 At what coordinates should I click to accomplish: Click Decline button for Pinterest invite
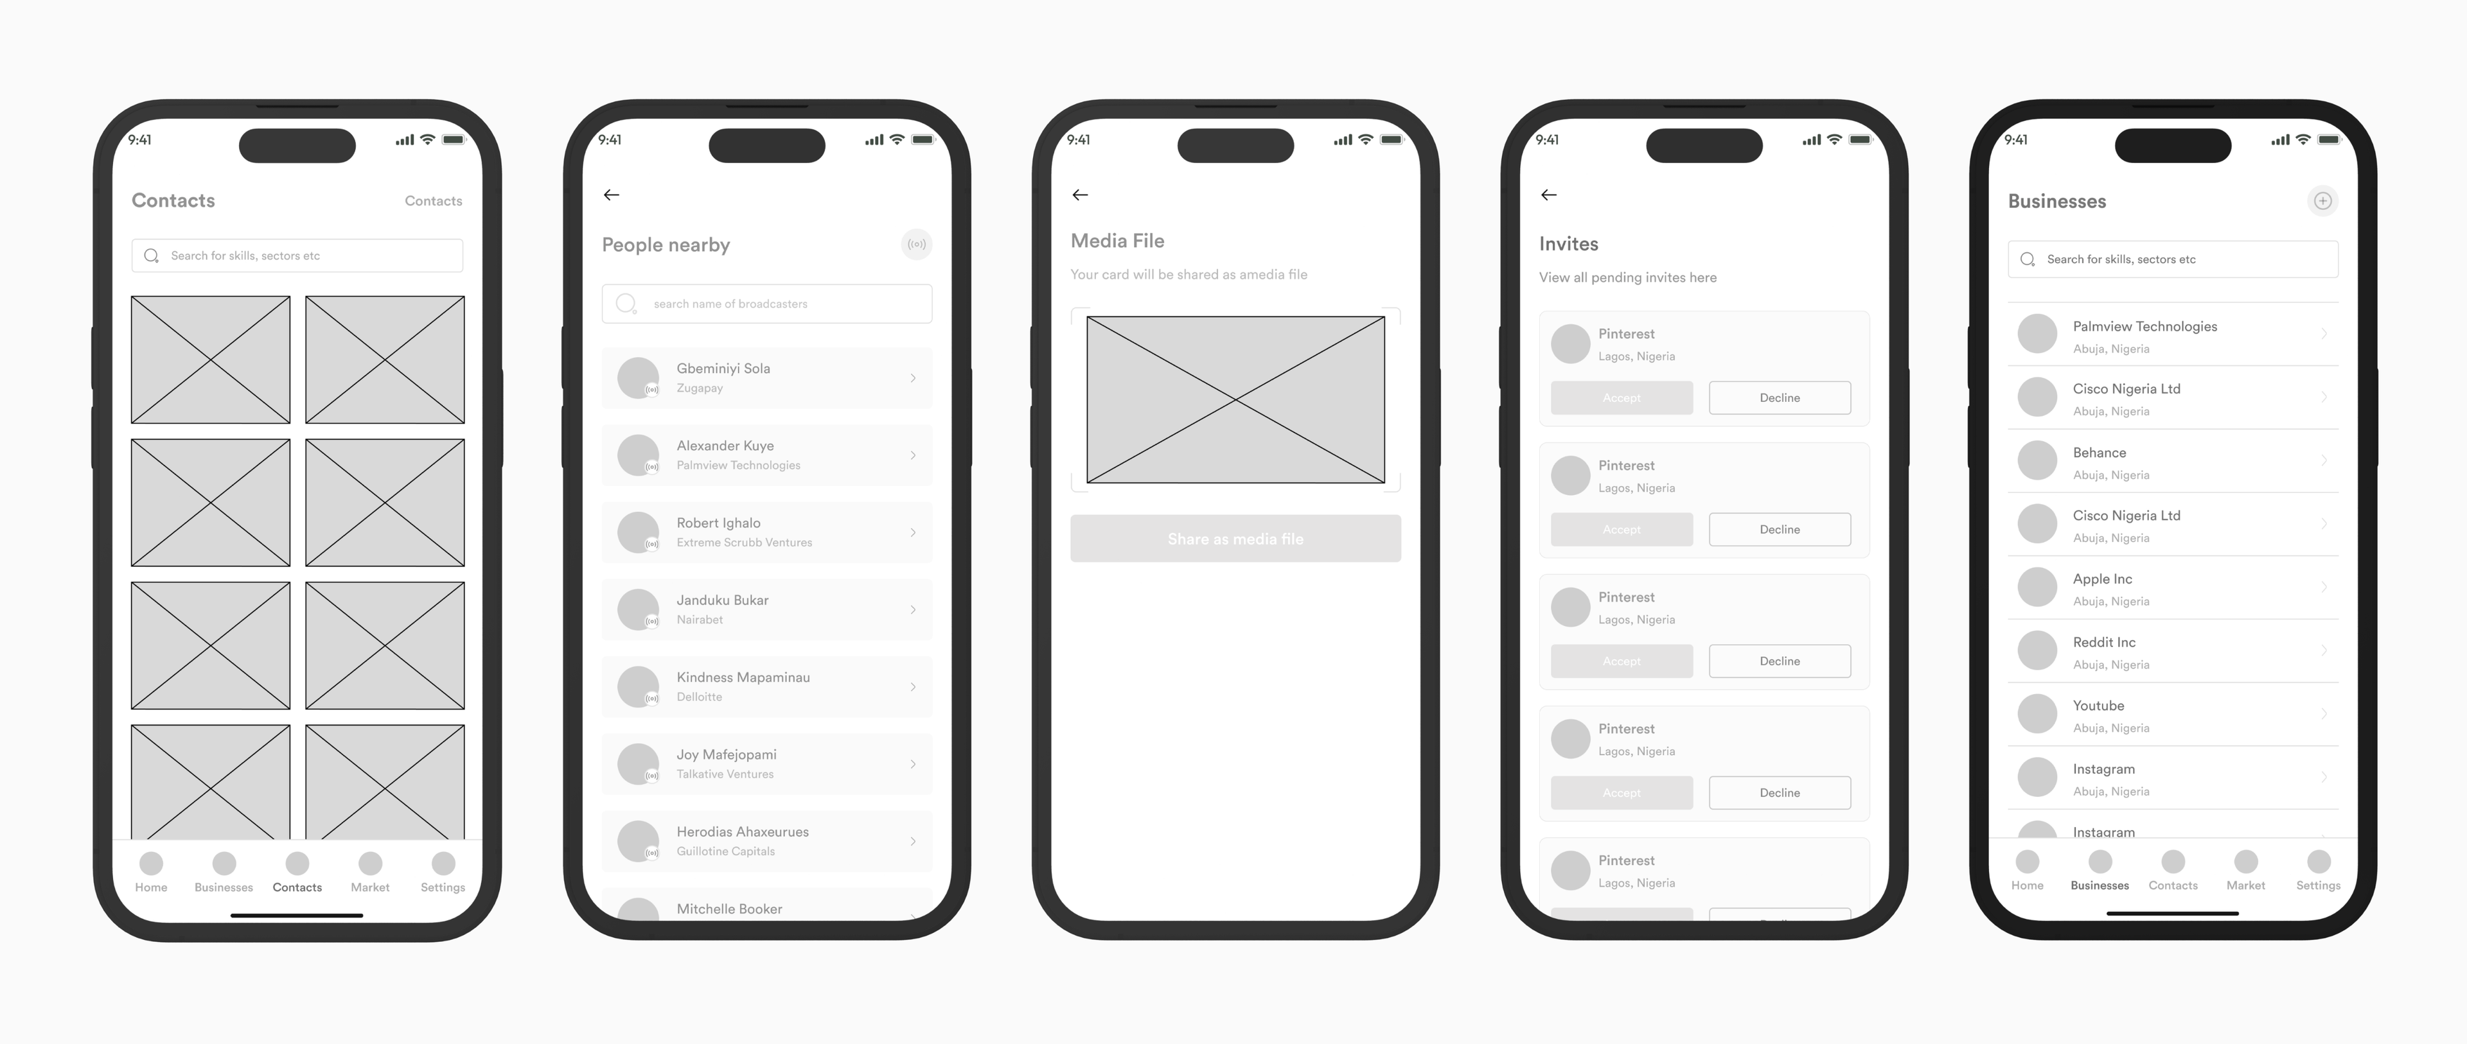(1780, 398)
